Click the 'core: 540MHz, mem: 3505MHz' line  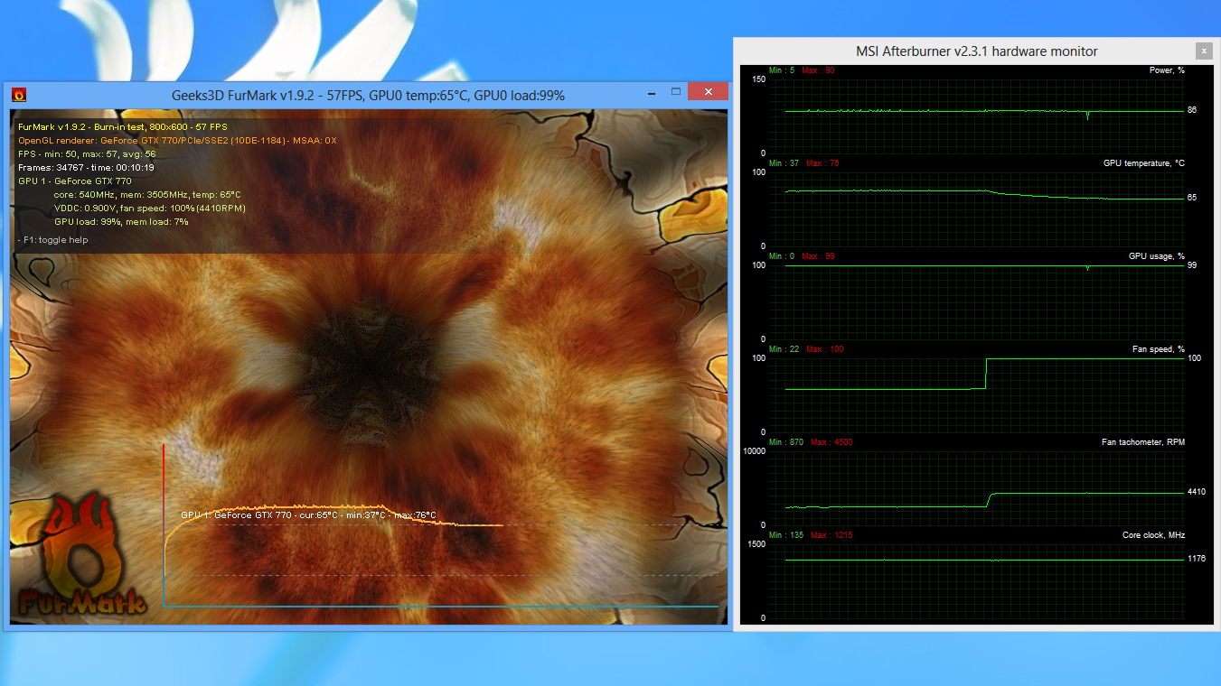point(147,195)
